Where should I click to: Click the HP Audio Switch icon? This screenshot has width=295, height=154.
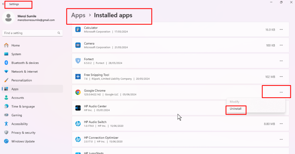78,124
